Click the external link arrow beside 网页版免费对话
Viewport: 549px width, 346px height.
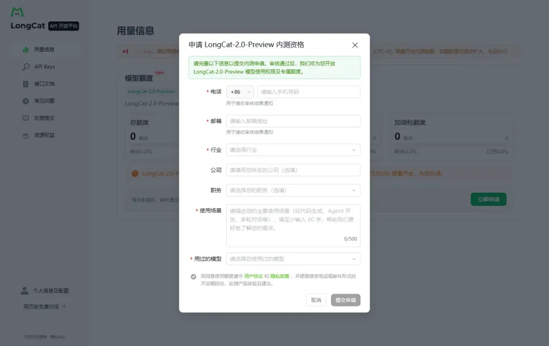pos(64,306)
